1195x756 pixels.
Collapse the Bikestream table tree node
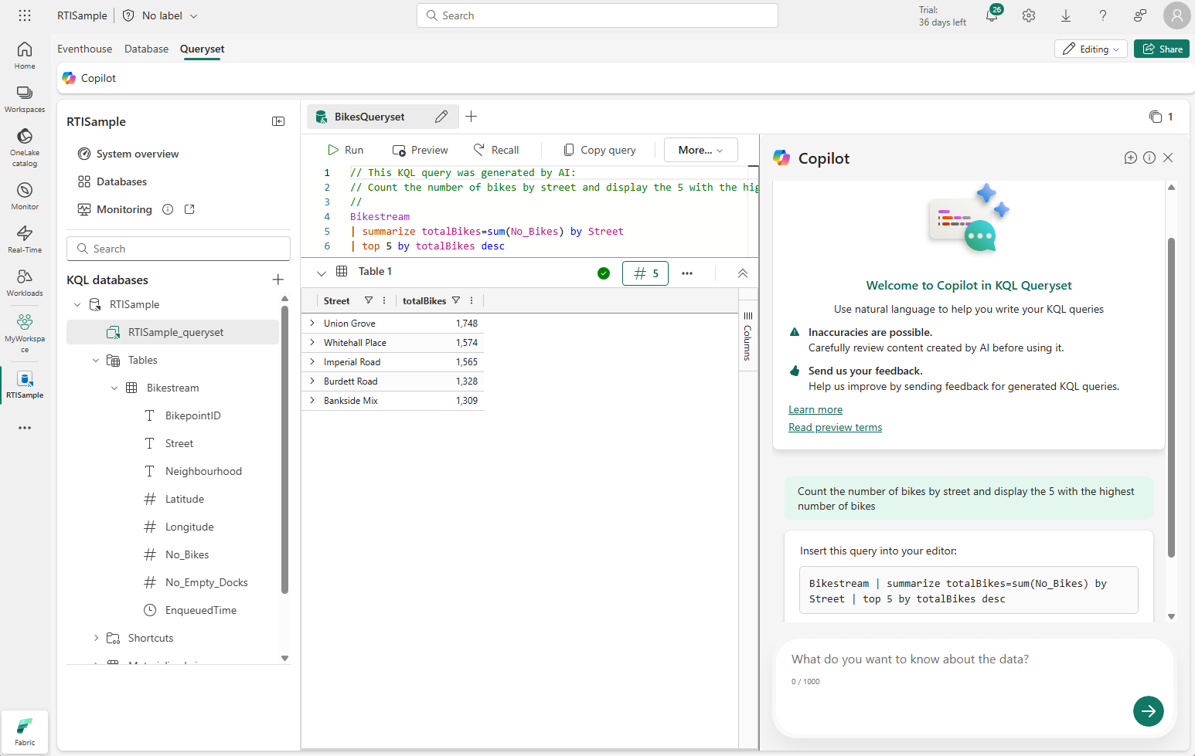coord(114,388)
